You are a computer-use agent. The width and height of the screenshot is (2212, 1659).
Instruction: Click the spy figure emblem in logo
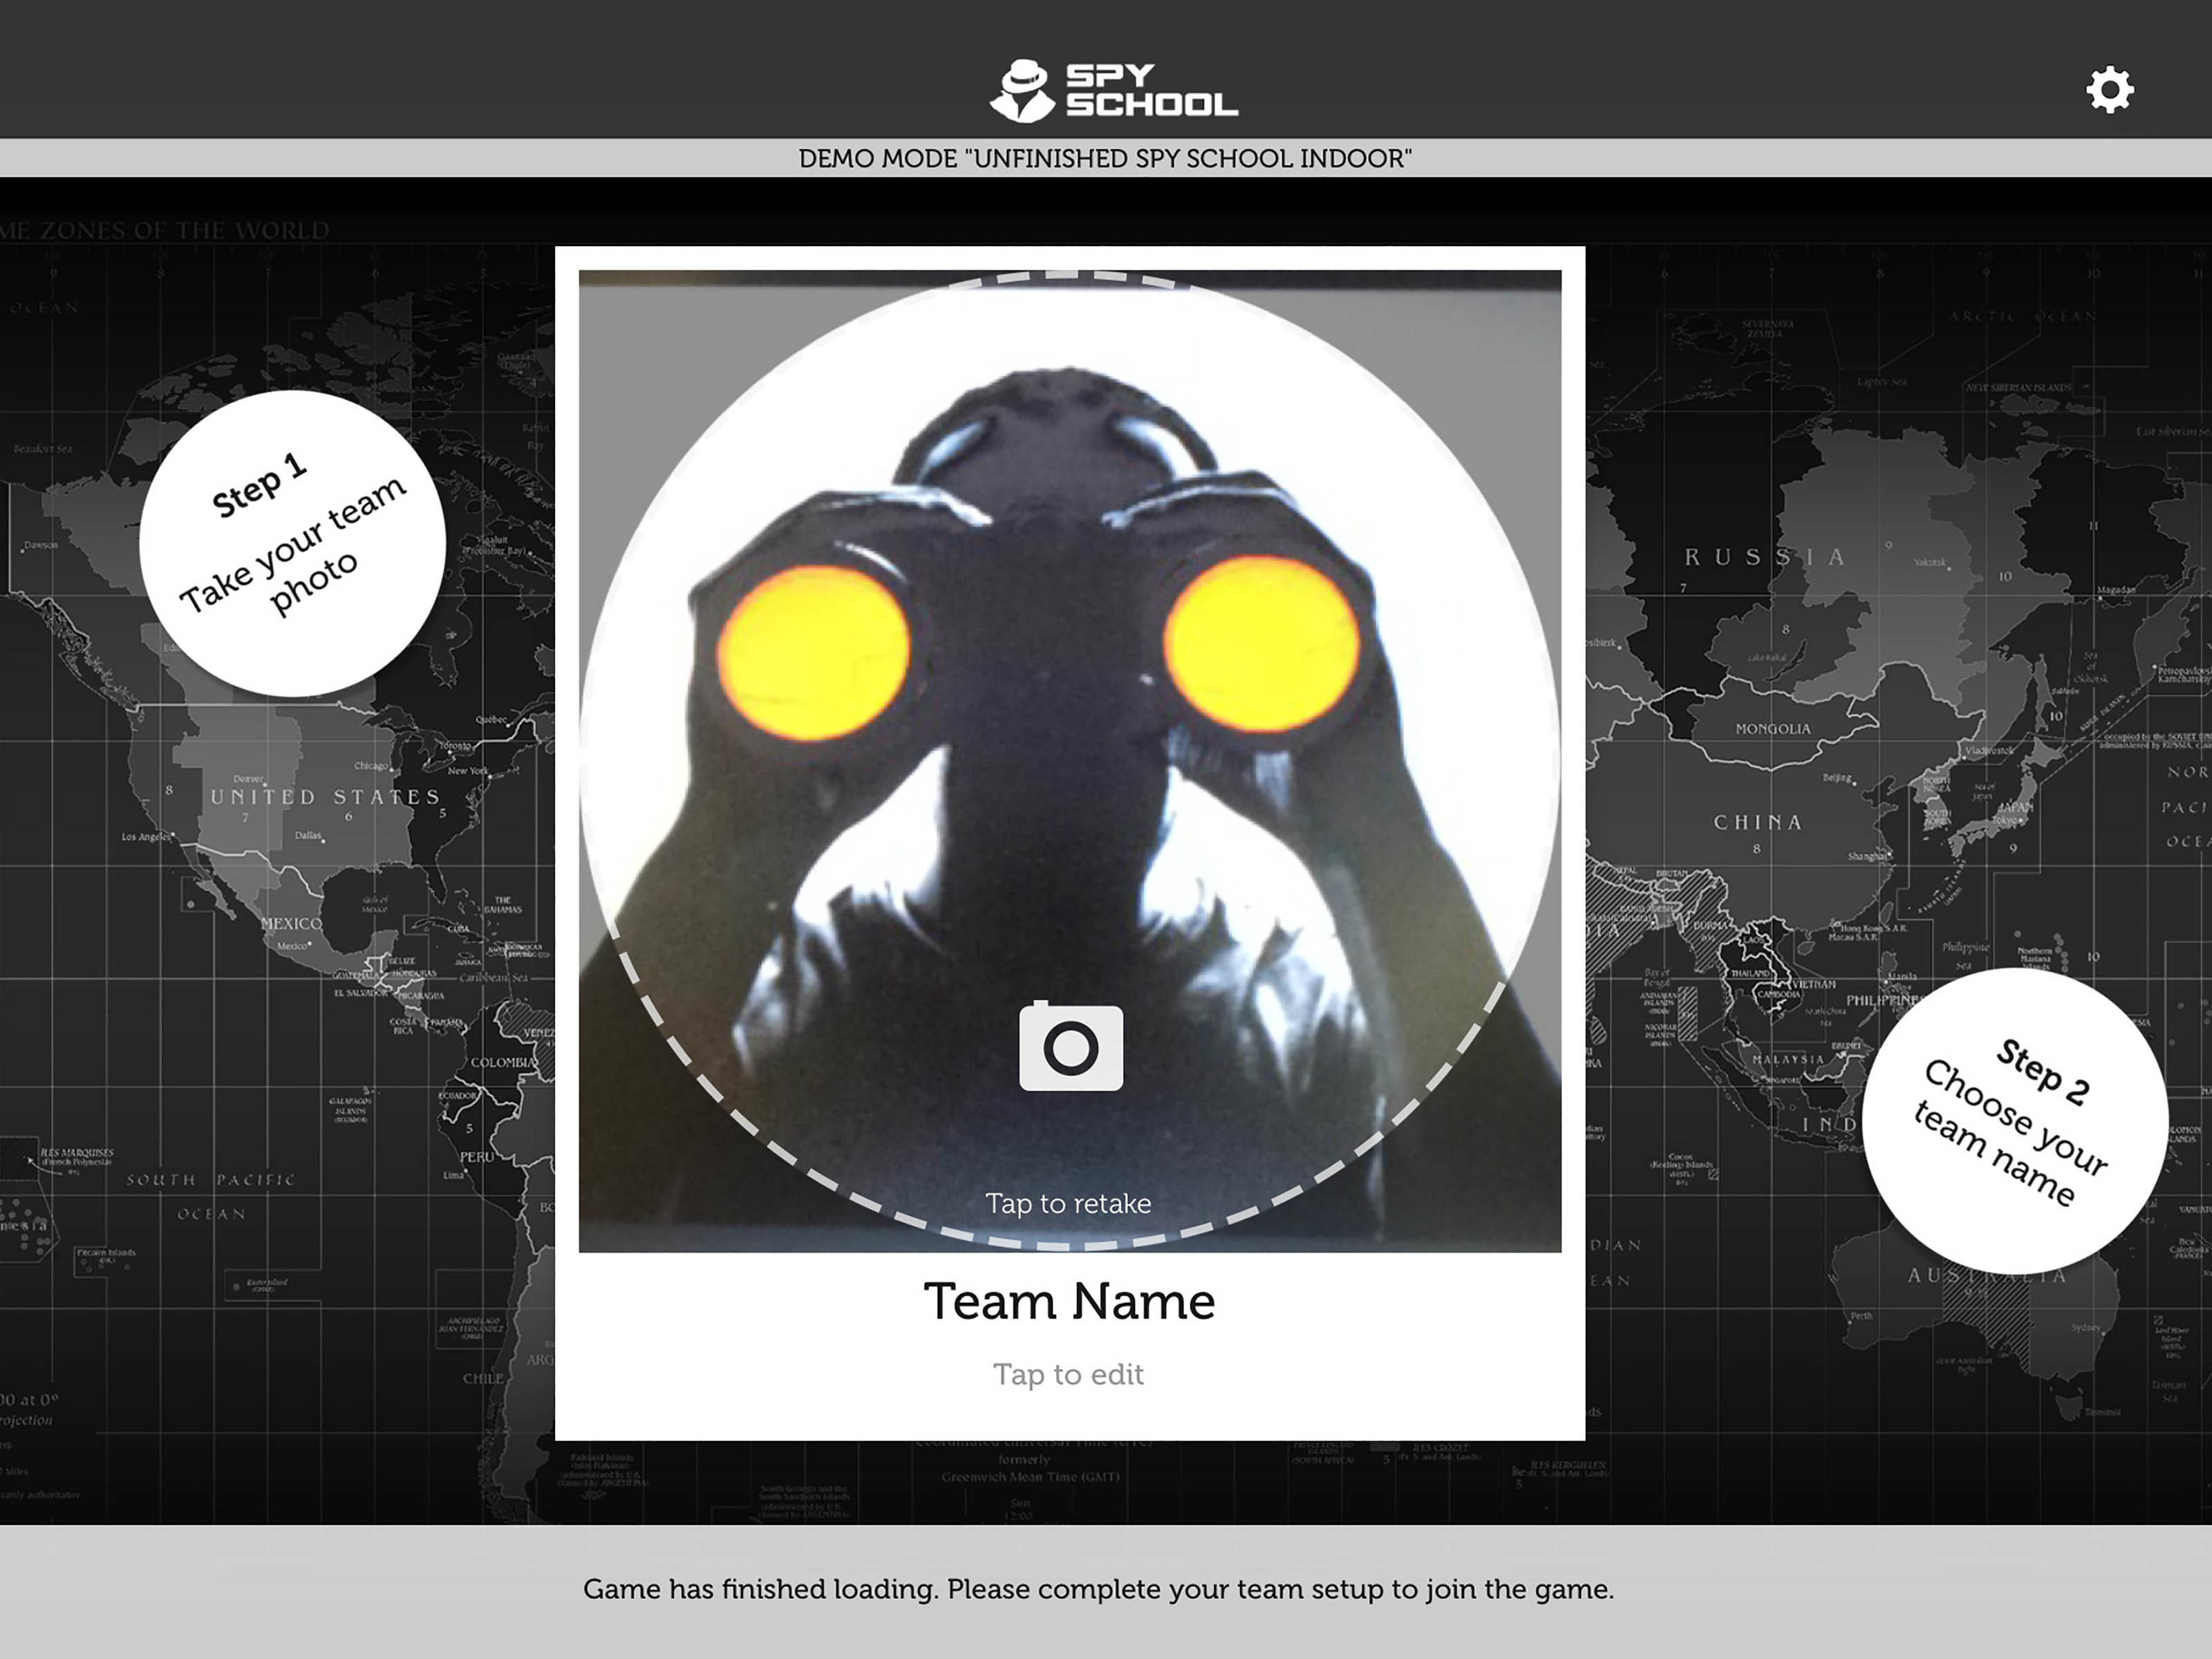point(1023,91)
